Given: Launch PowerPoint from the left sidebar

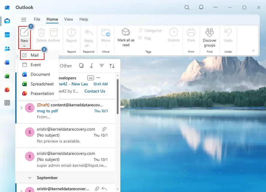Looking at the screenshot, I should tap(7, 90).
